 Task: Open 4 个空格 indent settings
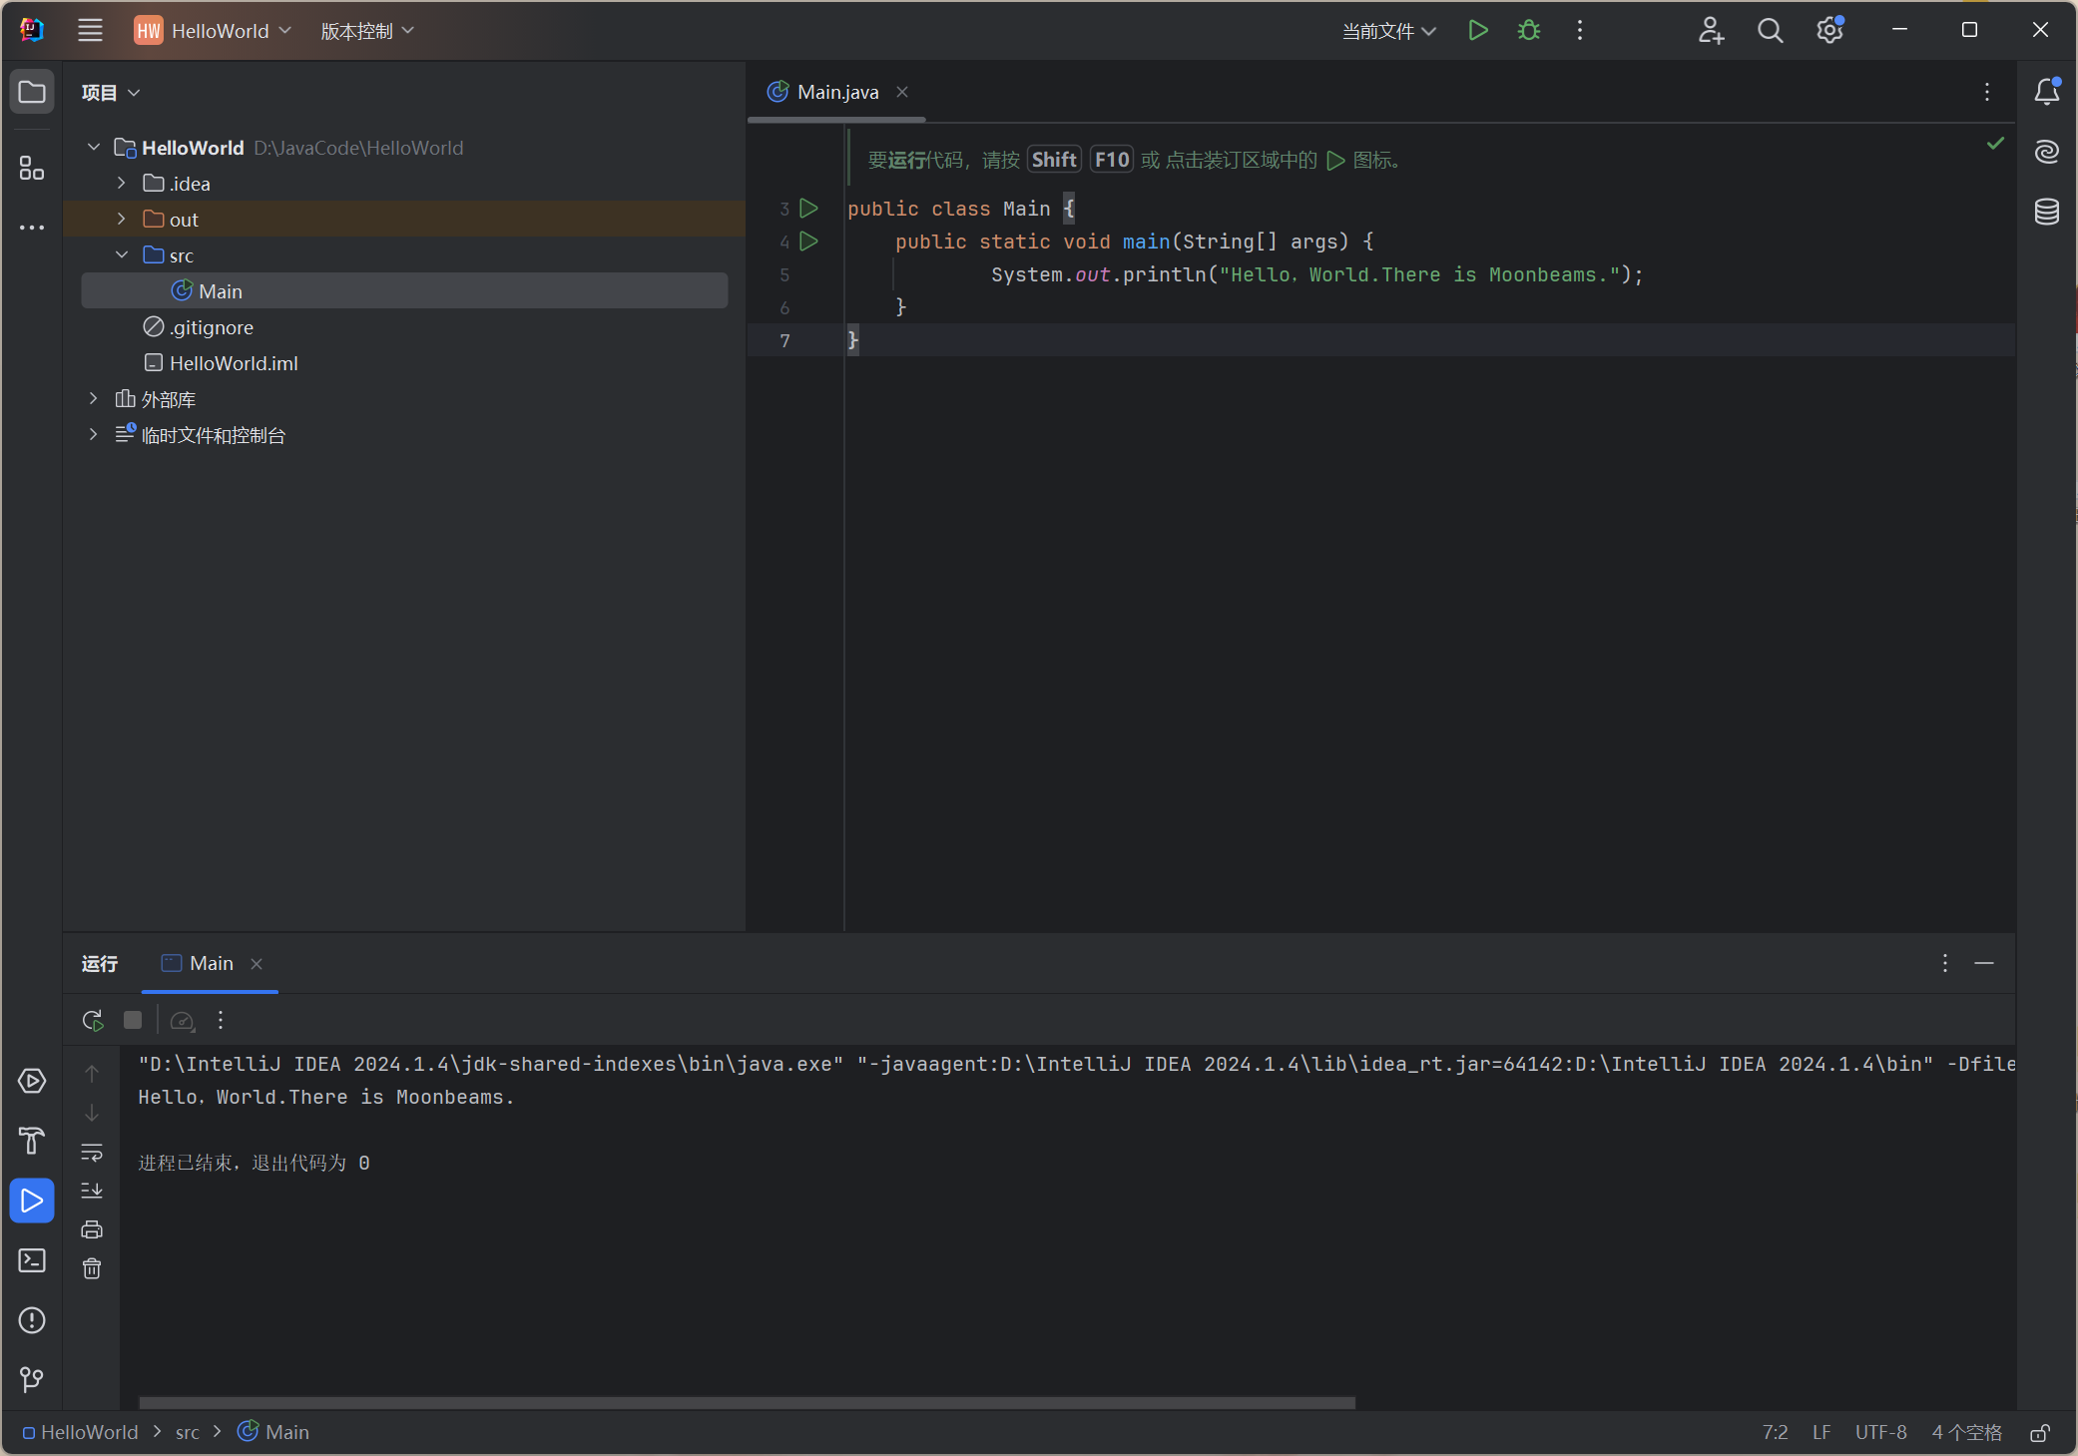tap(1966, 1432)
